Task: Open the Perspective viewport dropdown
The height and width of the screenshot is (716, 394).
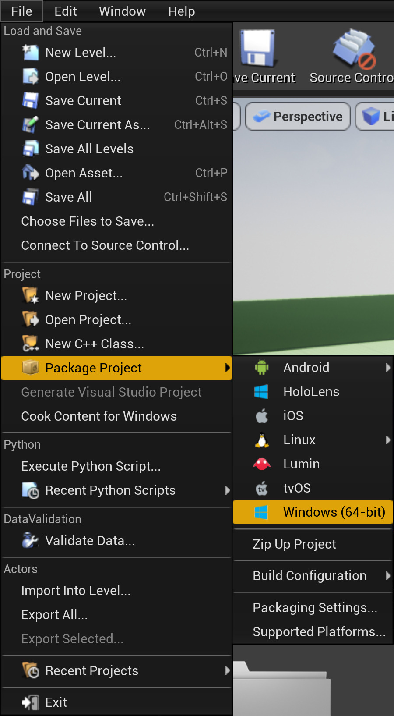Action: [x=298, y=117]
